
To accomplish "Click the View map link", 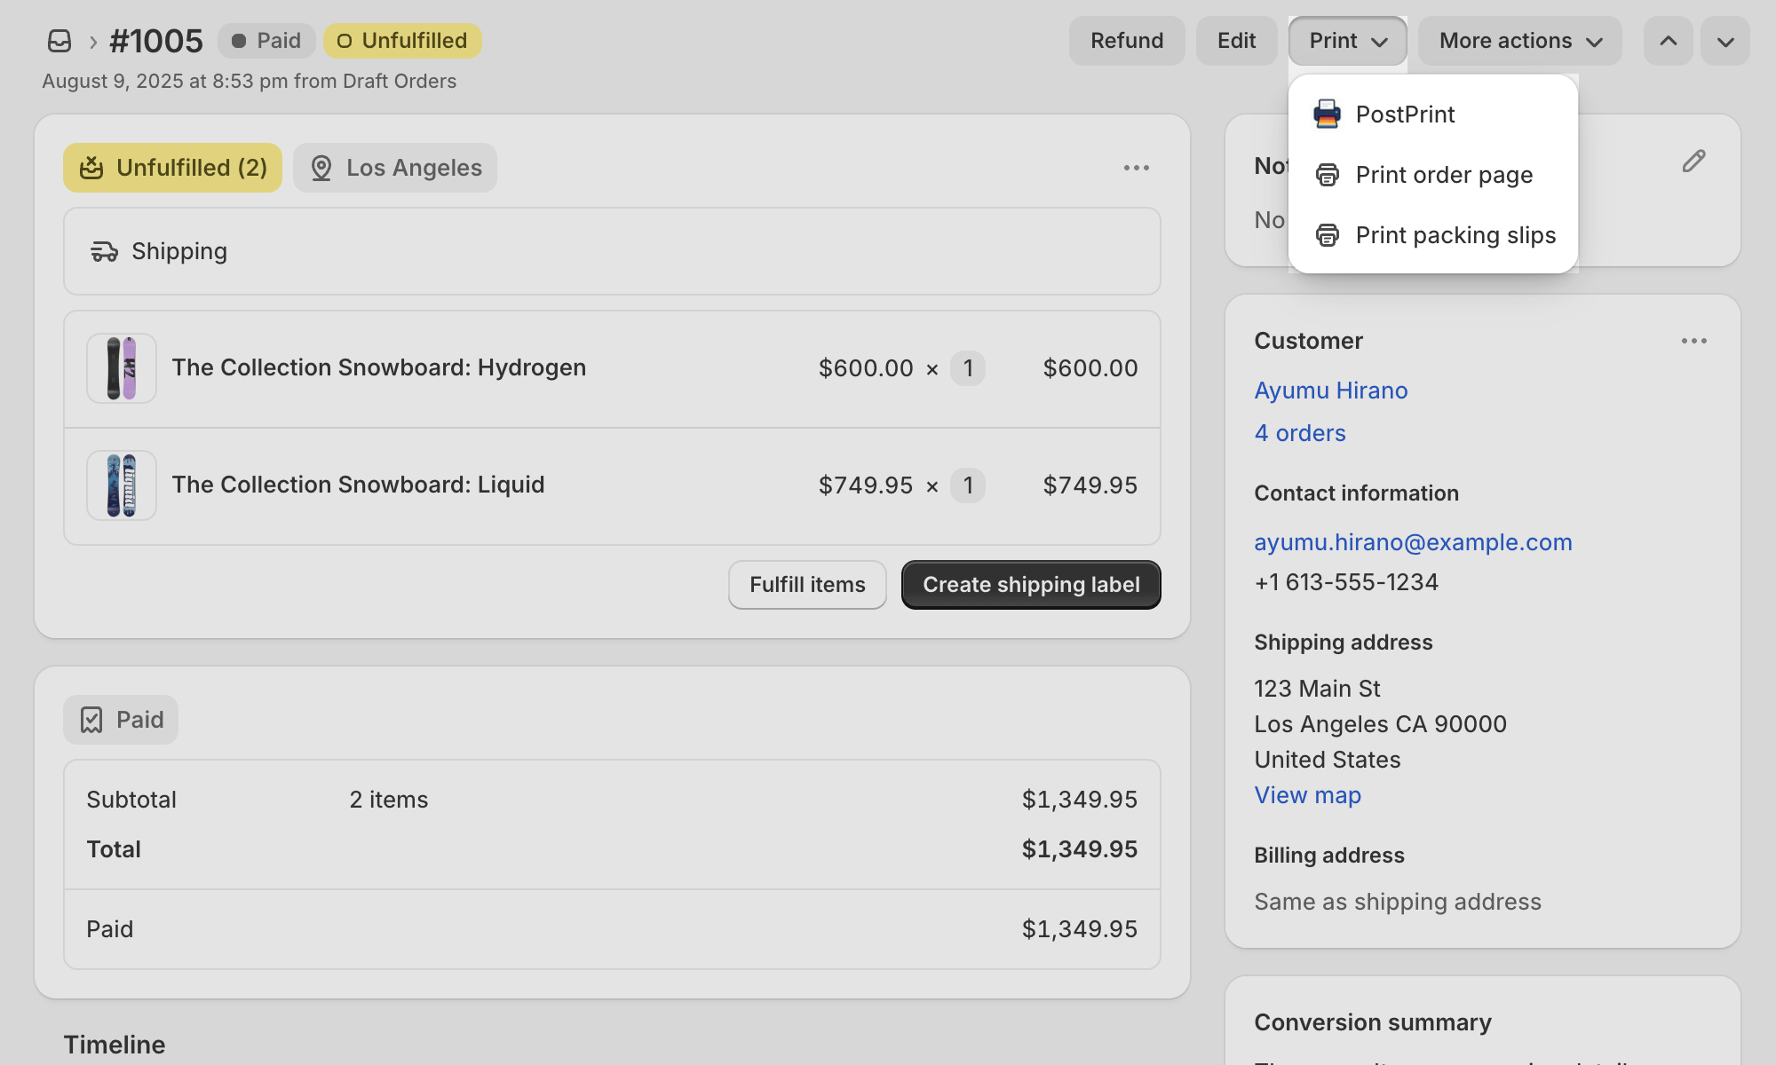I will point(1307,794).
